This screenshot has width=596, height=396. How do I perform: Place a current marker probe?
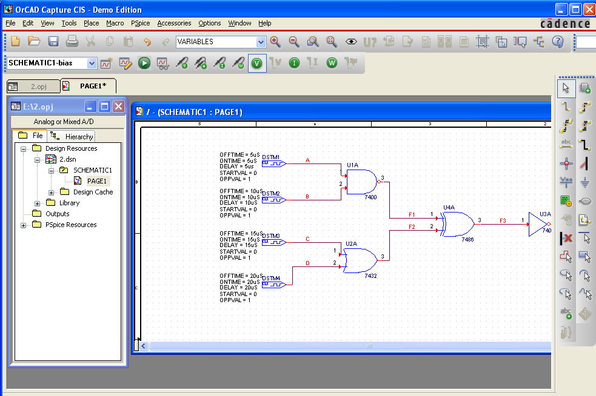219,63
